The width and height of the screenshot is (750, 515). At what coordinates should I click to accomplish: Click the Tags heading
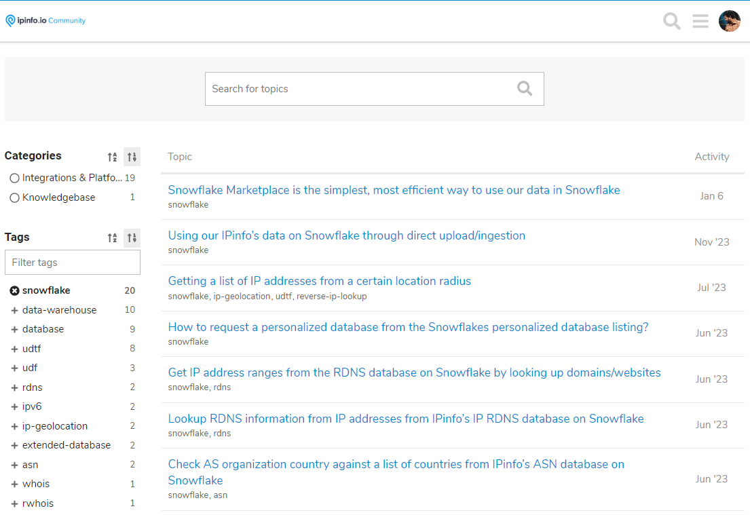tap(17, 237)
